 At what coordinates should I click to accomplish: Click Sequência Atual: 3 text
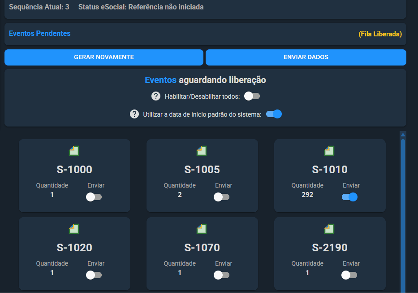click(39, 7)
